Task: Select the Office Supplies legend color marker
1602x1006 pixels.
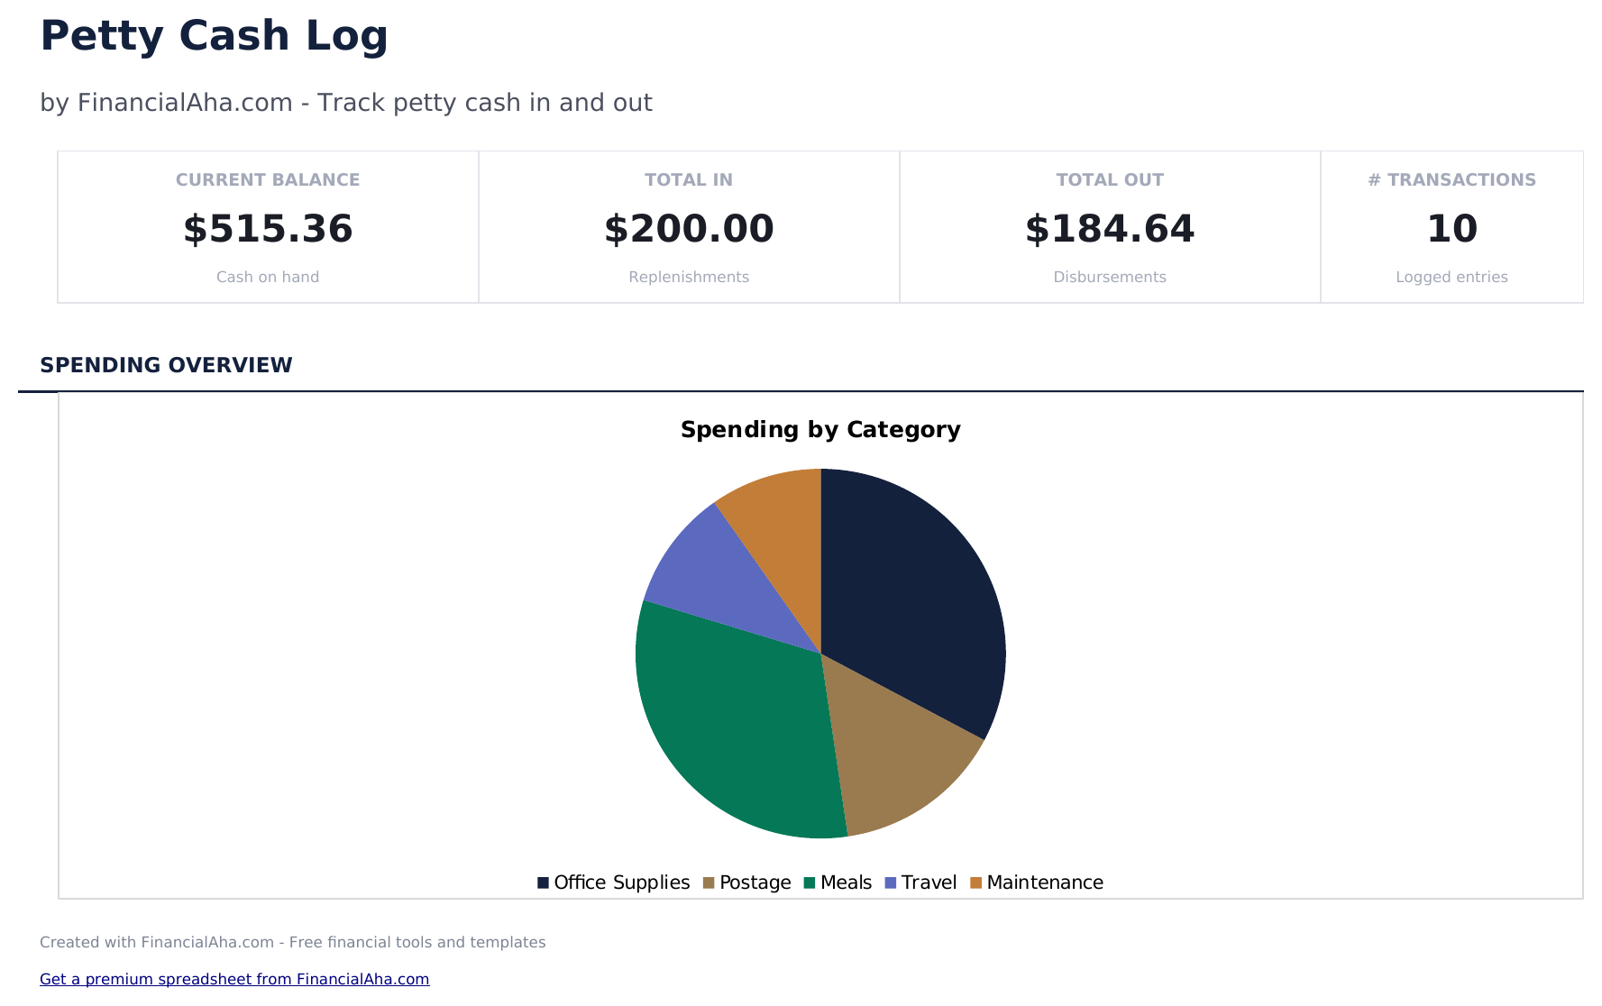Action: pyautogui.click(x=544, y=883)
